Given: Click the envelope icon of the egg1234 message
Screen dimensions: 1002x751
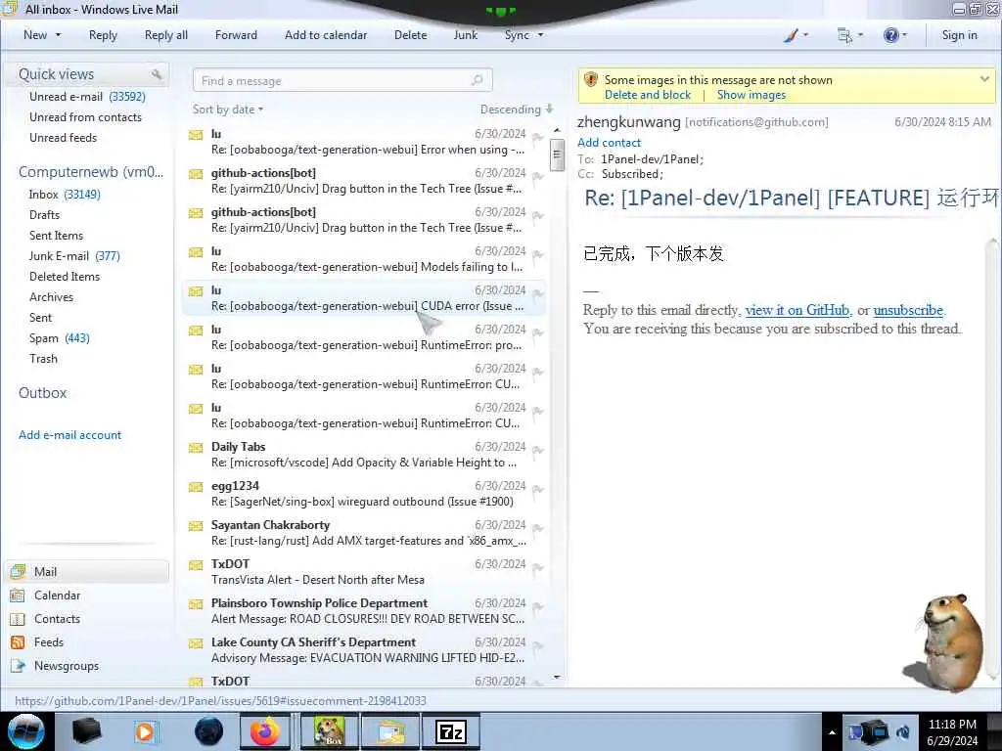Looking at the screenshot, I should click(196, 487).
